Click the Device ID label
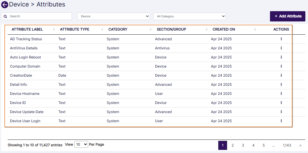Screen dimensions: 308x153 click(x=18, y=103)
